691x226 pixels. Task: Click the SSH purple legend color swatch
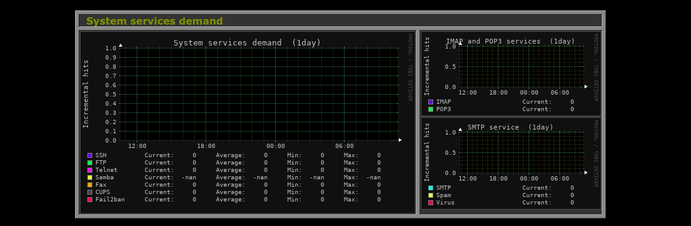[x=90, y=155]
